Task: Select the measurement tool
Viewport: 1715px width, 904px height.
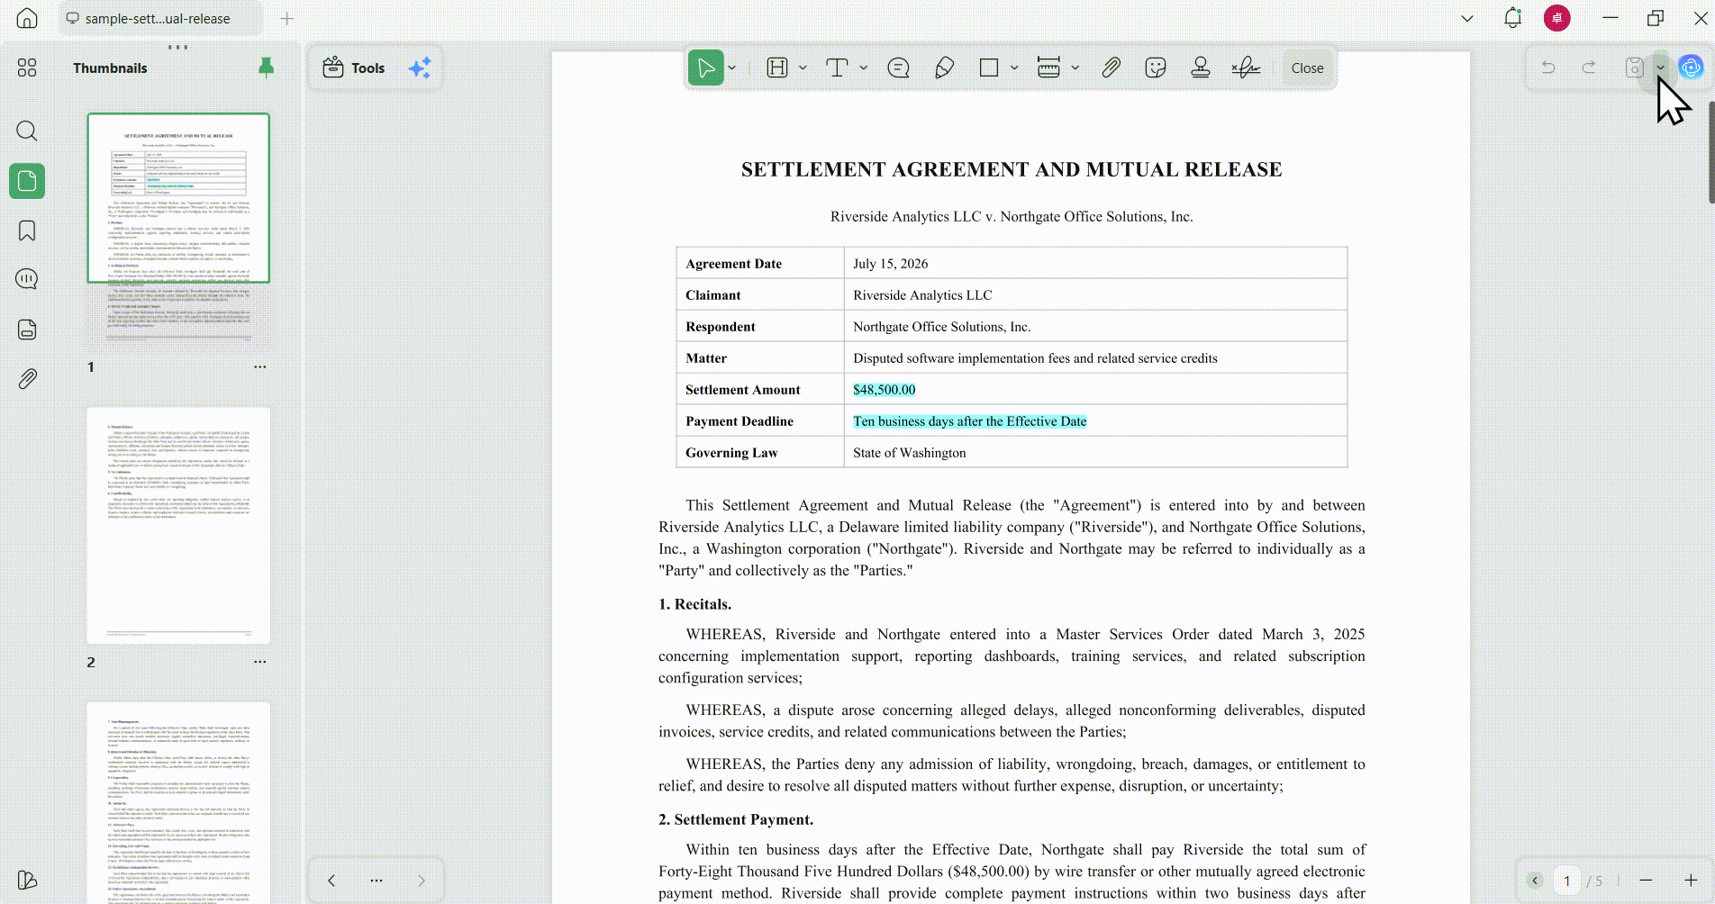Action: (x=1048, y=68)
